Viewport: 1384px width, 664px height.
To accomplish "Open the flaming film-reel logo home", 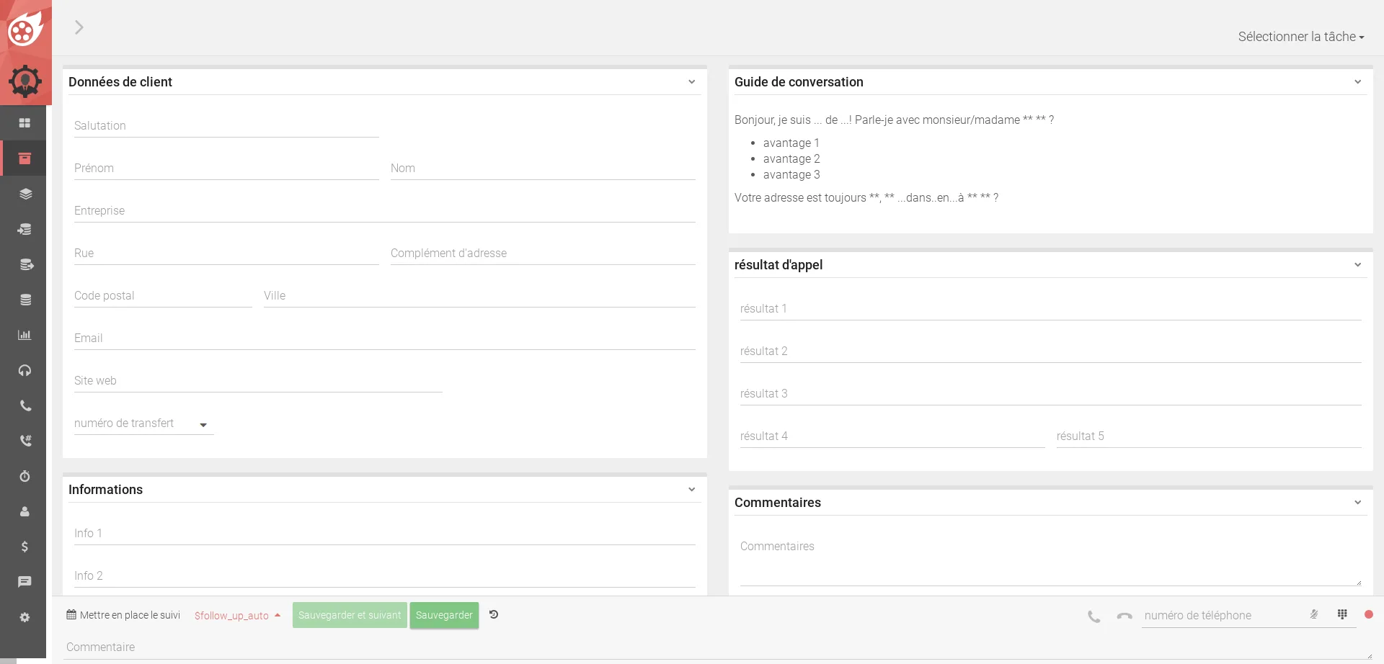I will (x=25, y=29).
